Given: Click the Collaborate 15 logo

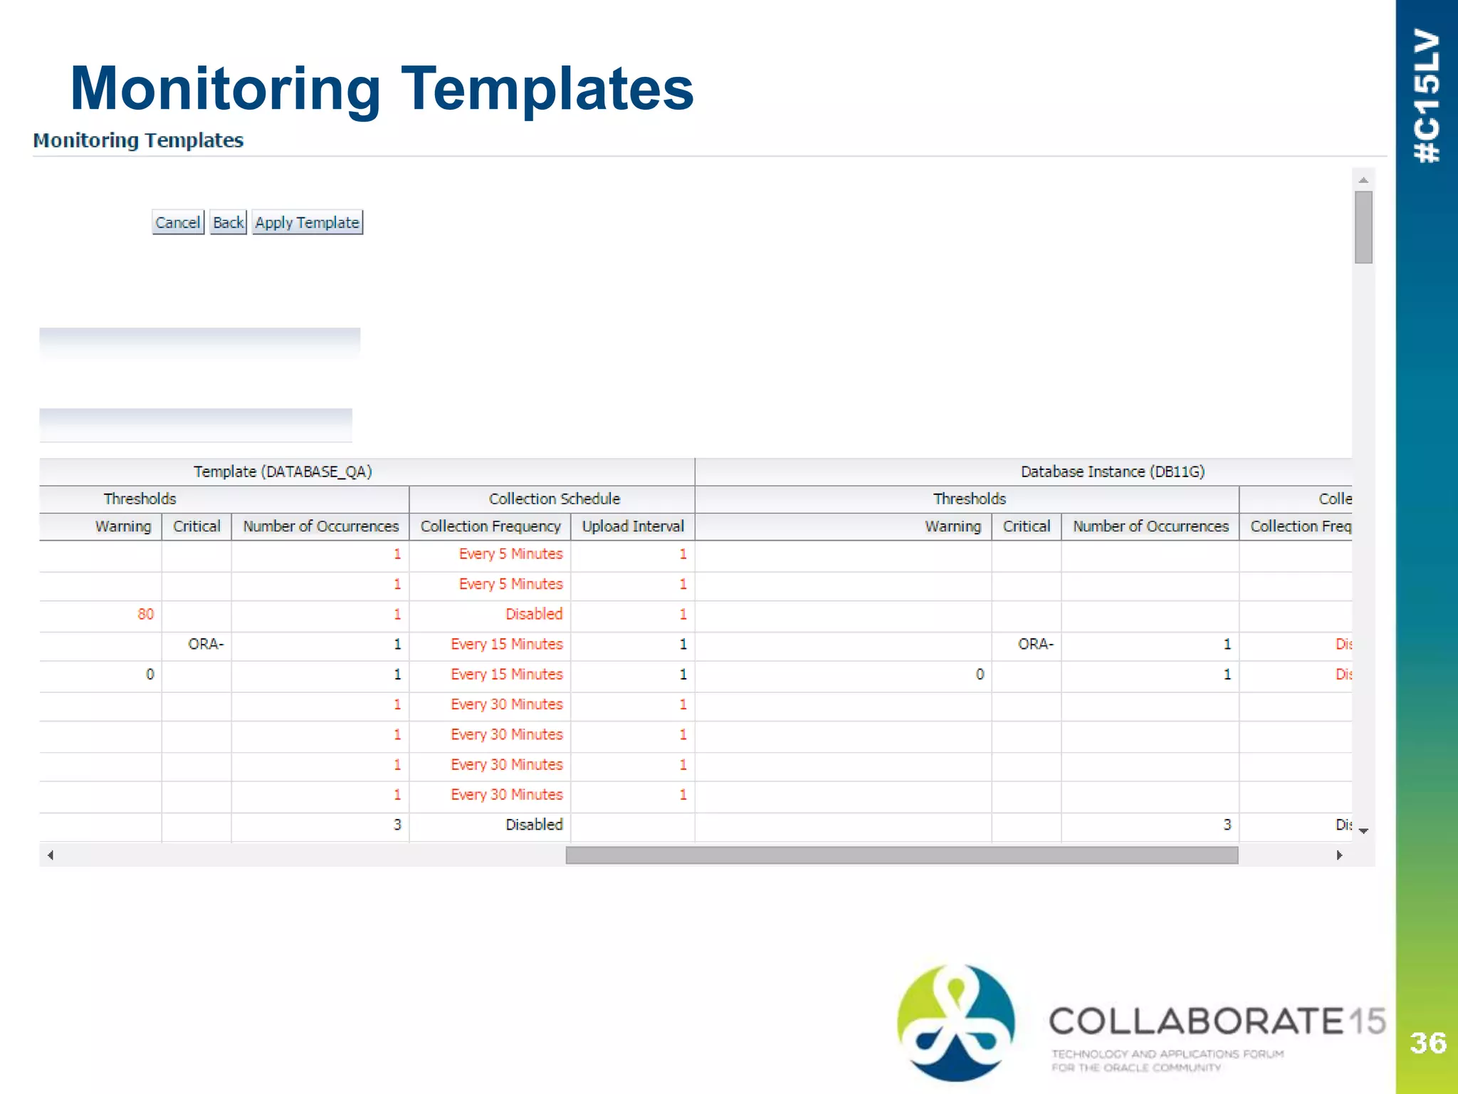Looking at the screenshot, I should click(1140, 1023).
